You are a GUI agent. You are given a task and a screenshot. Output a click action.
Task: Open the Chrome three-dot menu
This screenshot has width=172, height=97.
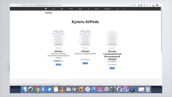pyautogui.click(x=160, y=5)
